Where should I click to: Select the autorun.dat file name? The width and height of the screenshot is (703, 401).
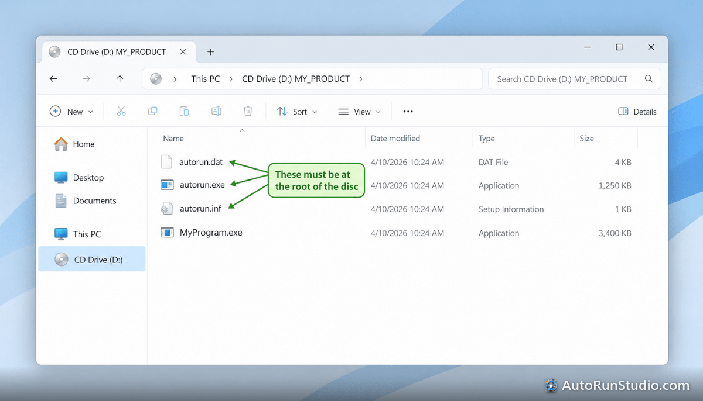point(202,162)
